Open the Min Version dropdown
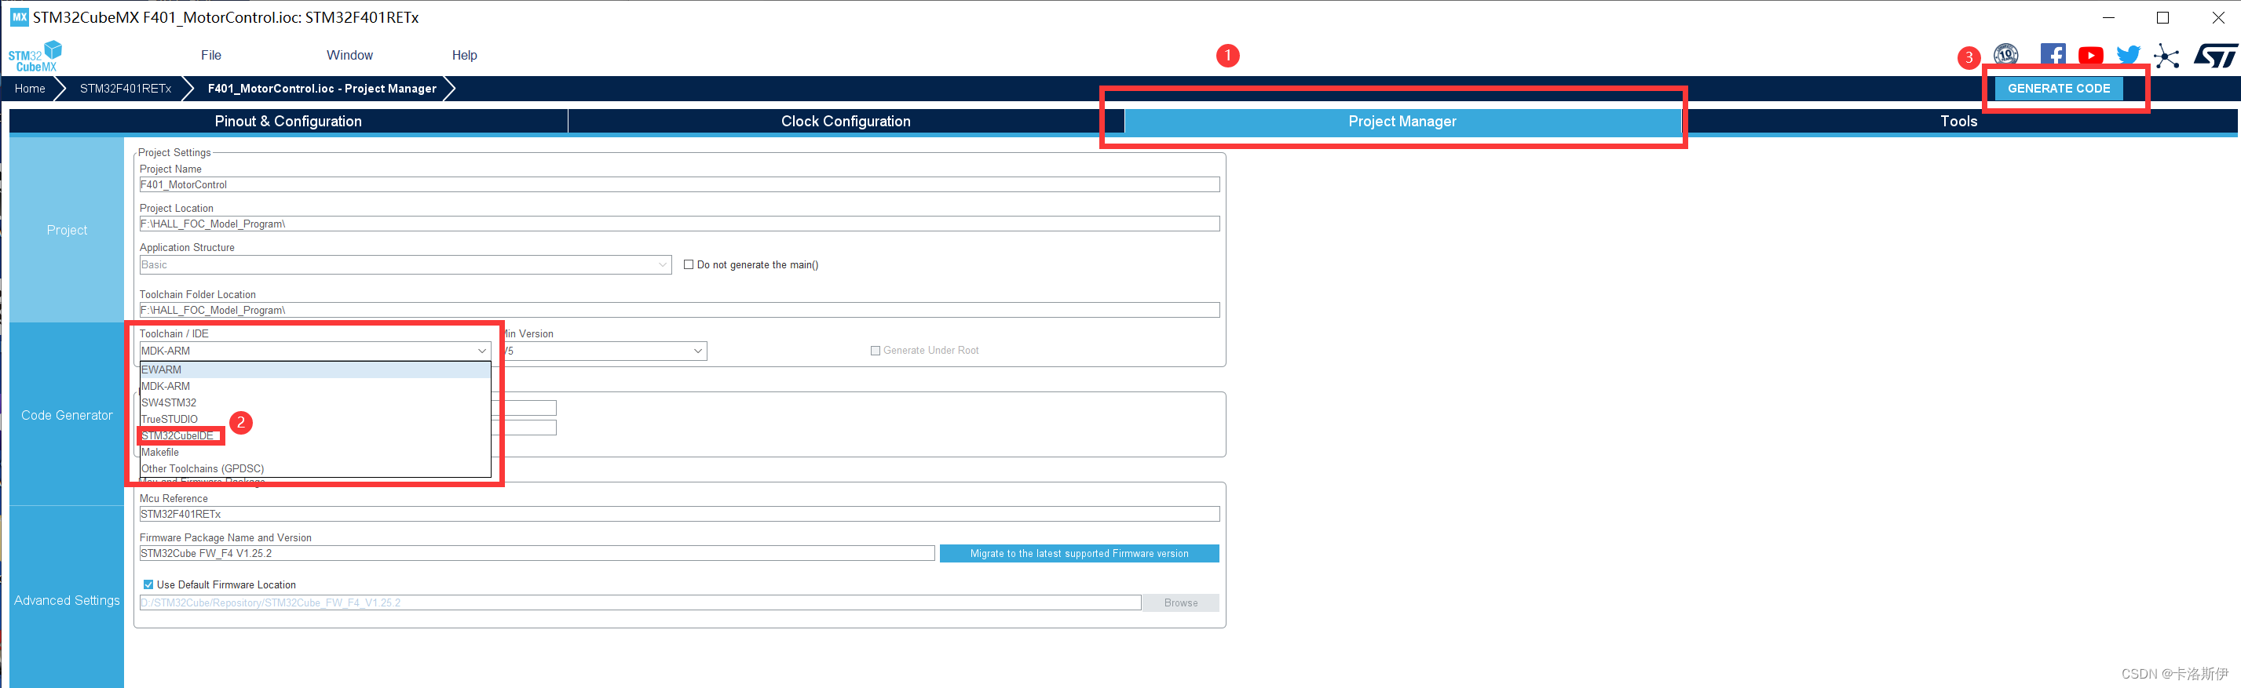 [605, 351]
